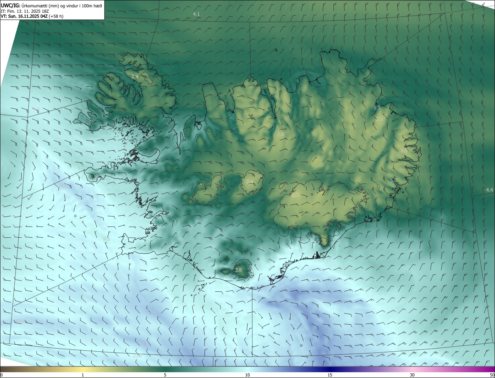The width and height of the screenshot is (495, 378).
Task: Click the init time line "IT: Fim. 13. 11. 2025 18Z"
Action: [x=25, y=11]
